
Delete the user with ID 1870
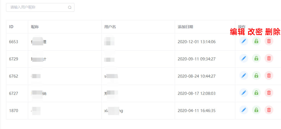point(269,110)
